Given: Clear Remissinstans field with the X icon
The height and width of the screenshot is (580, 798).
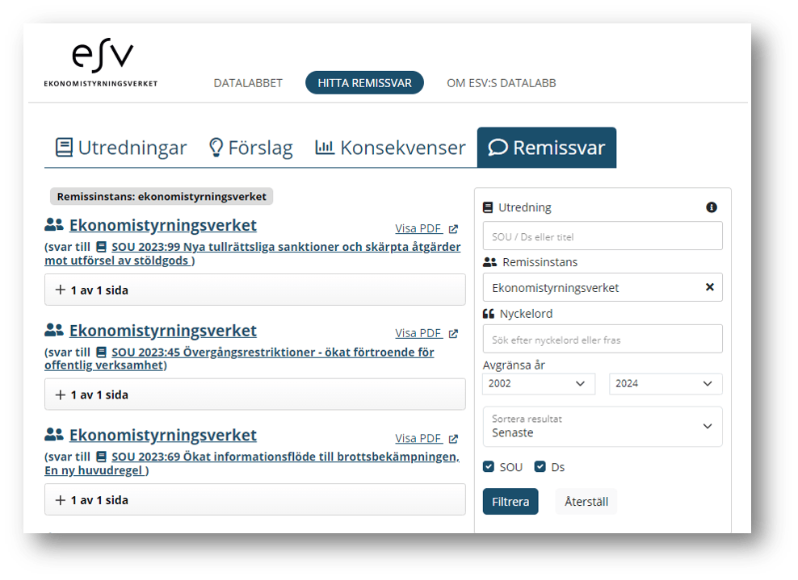Looking at the screenshot, I should click(x=709, y=287).
